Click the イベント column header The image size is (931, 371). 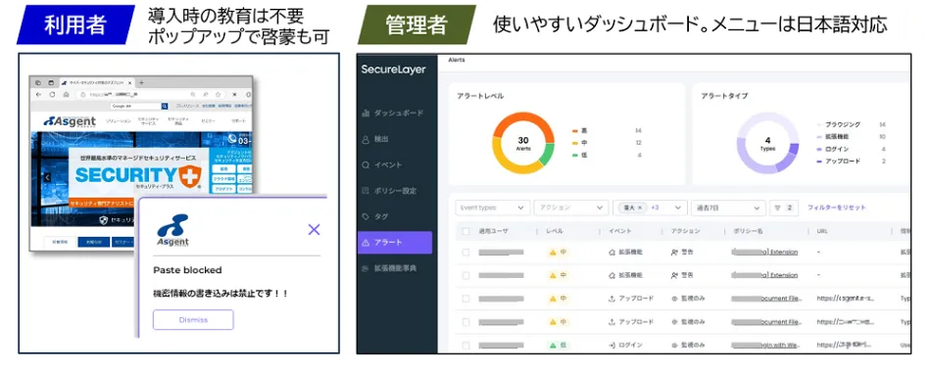[x=620, y=231]
